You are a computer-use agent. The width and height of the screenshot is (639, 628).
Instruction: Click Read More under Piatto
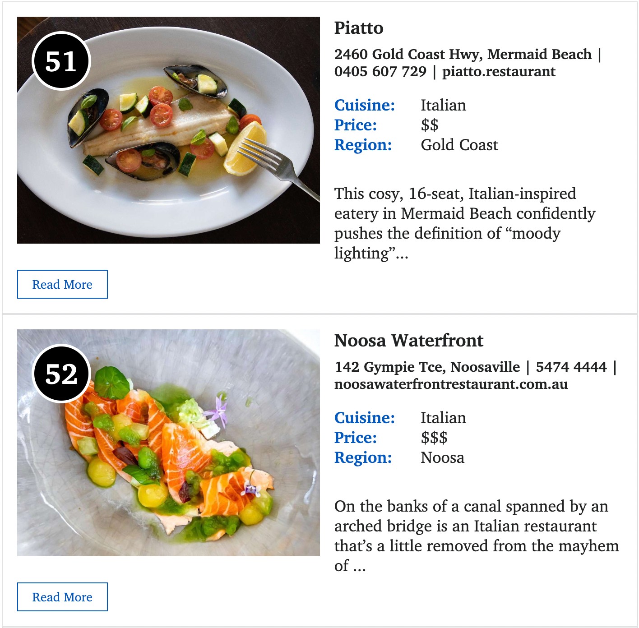(62, 284)
